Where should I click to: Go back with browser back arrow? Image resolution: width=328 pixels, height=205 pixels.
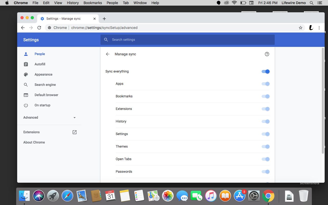click(x=23, y=28)
